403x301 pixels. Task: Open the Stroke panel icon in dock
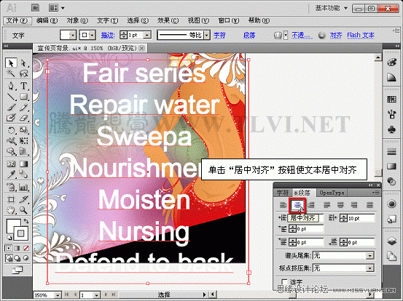pos(391,151)
